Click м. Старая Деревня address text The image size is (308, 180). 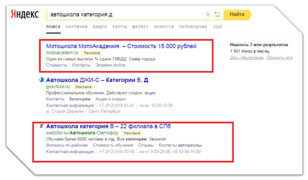(x=65, y=111)
